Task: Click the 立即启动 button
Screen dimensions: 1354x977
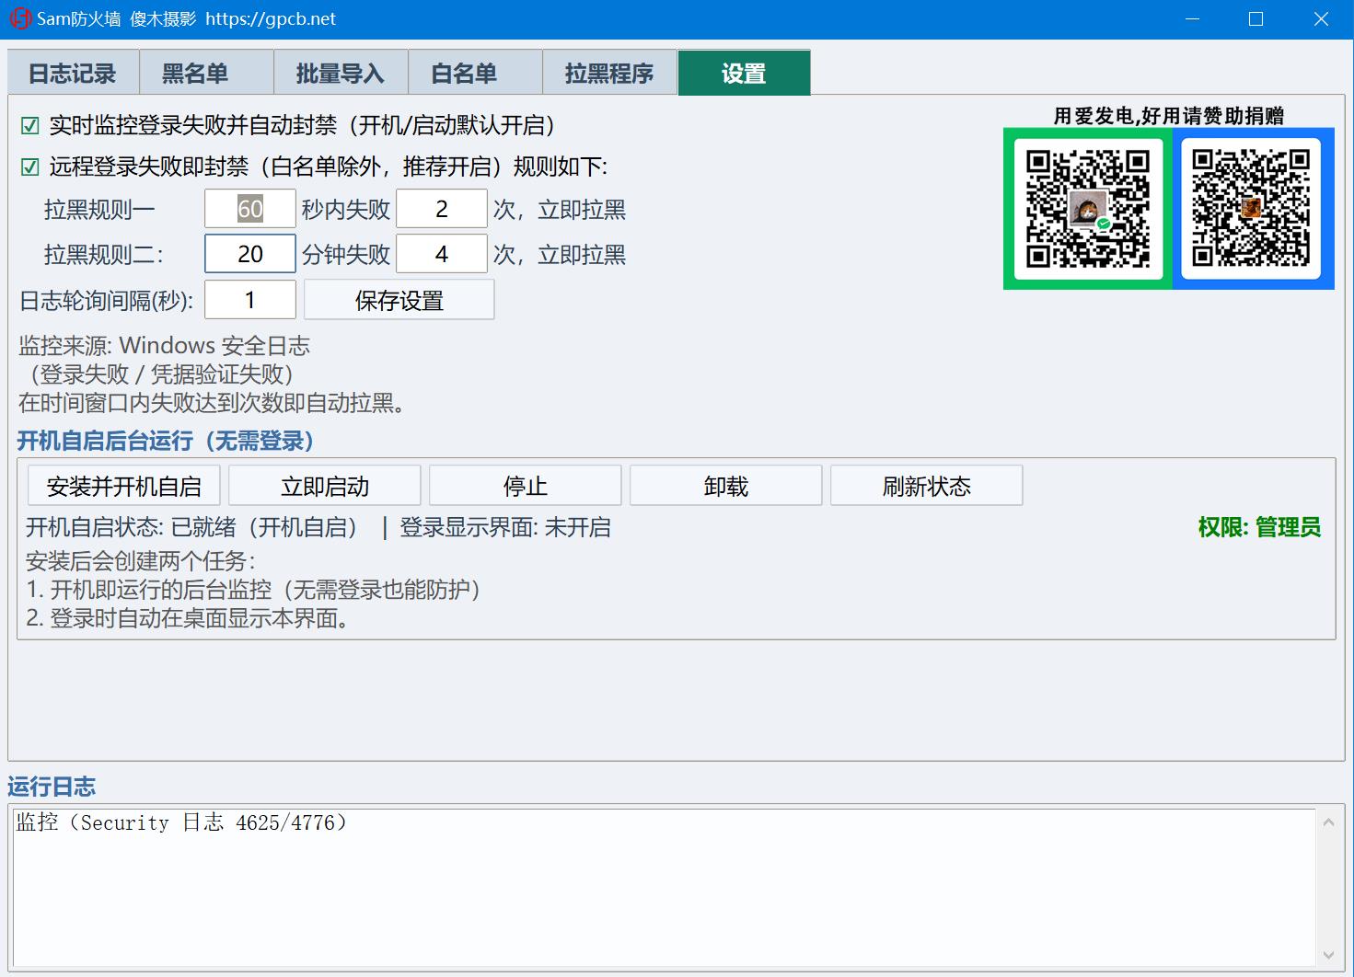Action: pos(325,486)
